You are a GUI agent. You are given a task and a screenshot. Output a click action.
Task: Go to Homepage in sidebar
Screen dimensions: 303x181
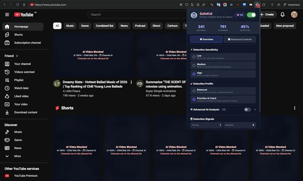click(23, 26)
